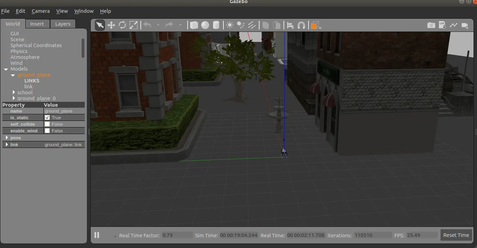
Task: Pause the simulation
Action: pyautogui.click(x=97, y=235)
